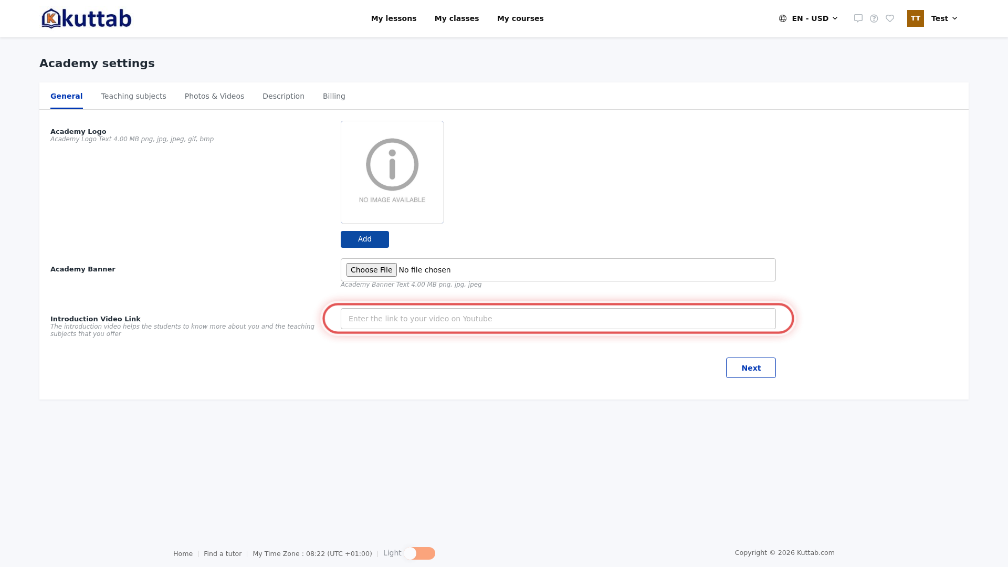Focus the Introduction Video Link field
This screenshot has height=567, width=1008.
[x=558, y=319]
